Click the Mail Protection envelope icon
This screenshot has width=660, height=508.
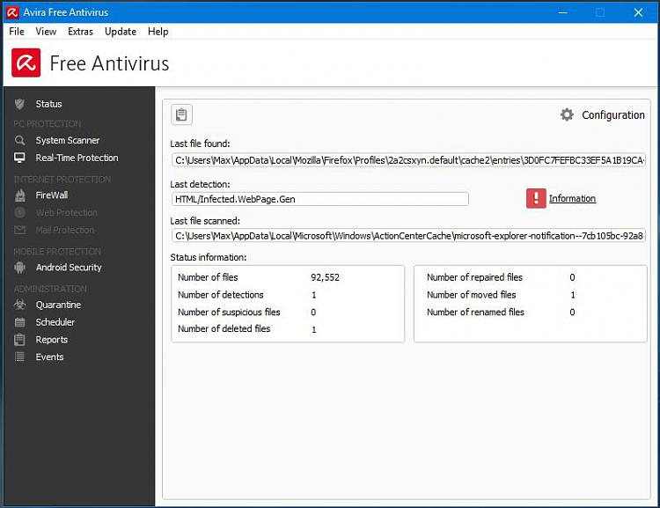click(19, 230)
